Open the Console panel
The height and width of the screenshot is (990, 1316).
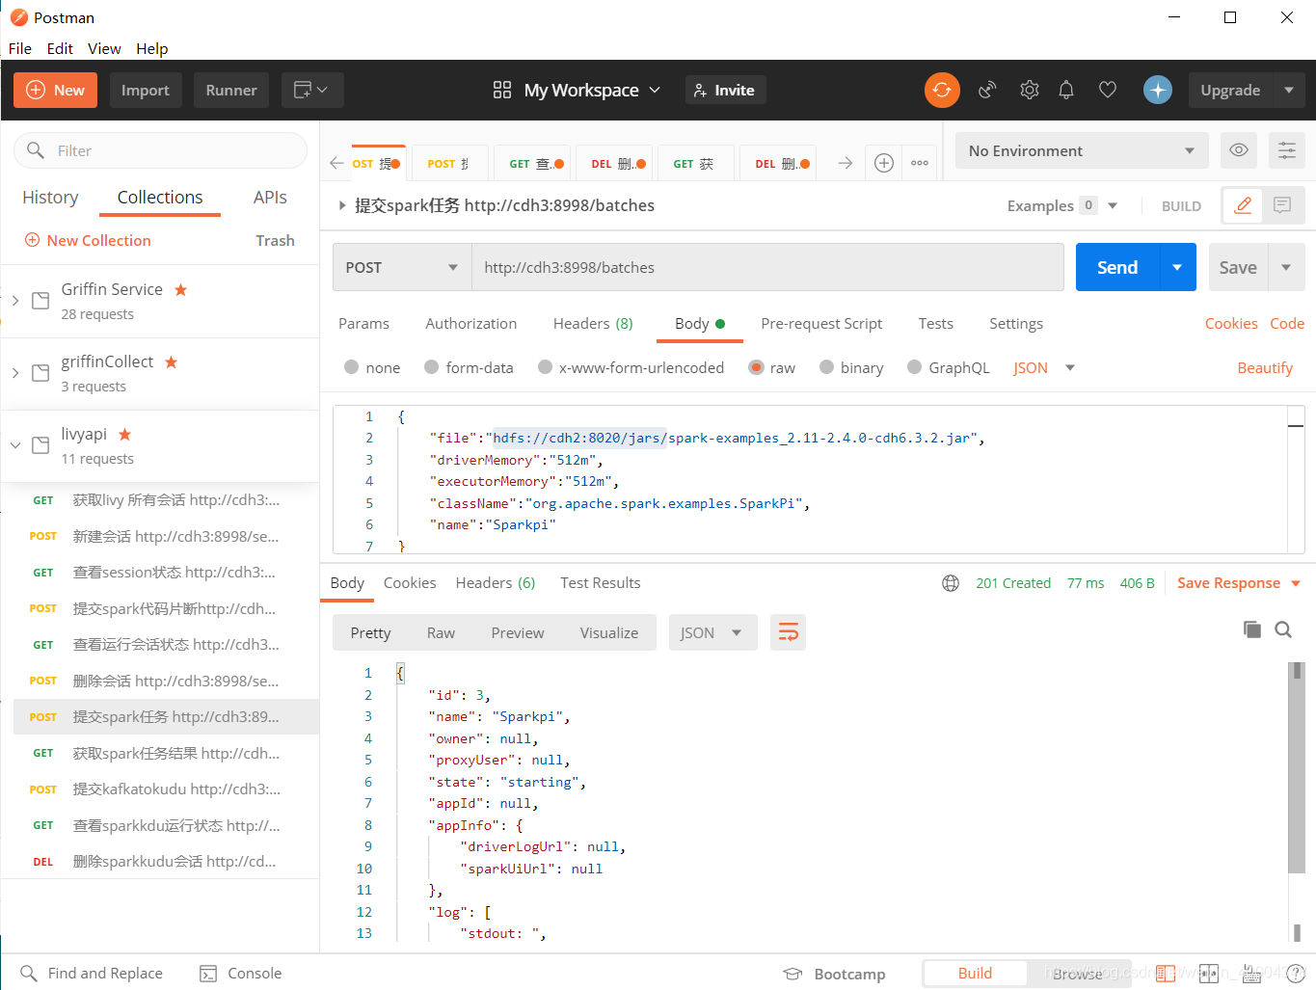click(x=241, y=974)
